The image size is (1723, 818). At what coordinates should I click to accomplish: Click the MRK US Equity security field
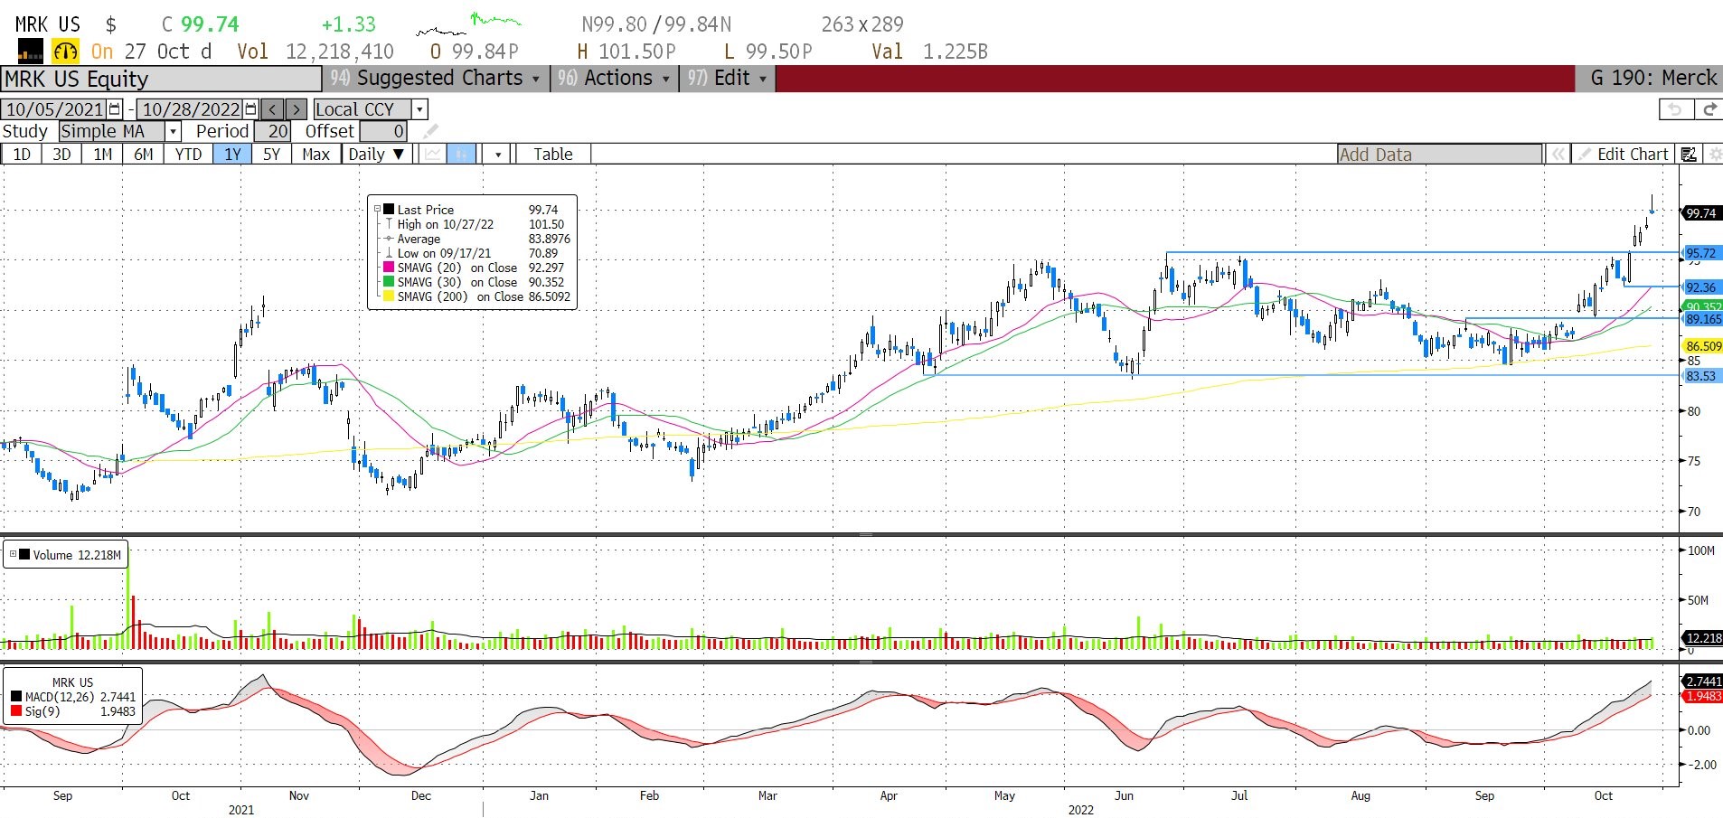click(x=161, y=79)
